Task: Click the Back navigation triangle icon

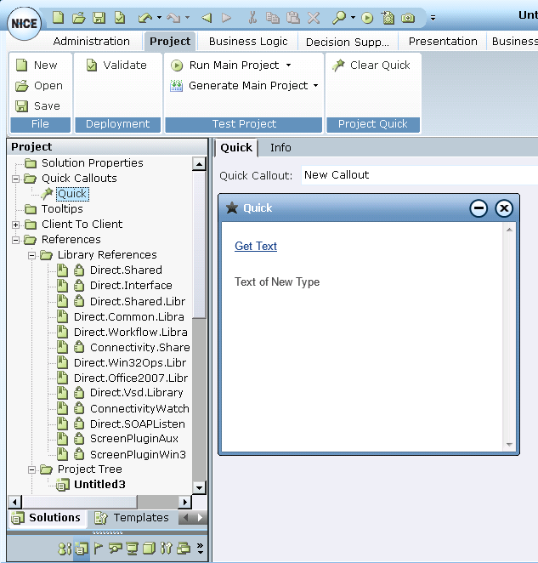Action: pos(207,17)
